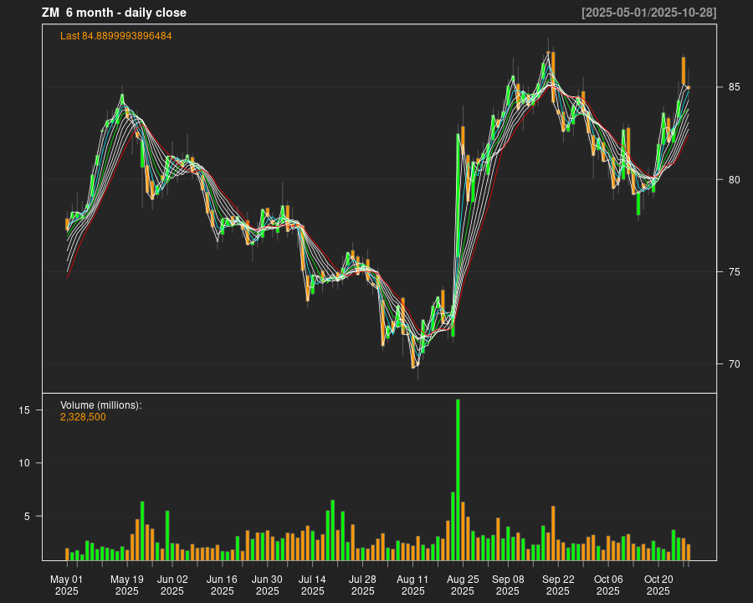Click the 10 volume axis label

pos(25,463)
